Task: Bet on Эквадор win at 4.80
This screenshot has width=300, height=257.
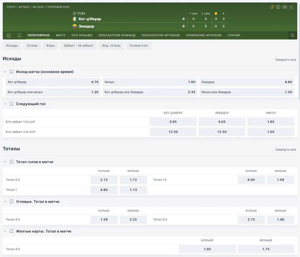Action: pos(247,82)
